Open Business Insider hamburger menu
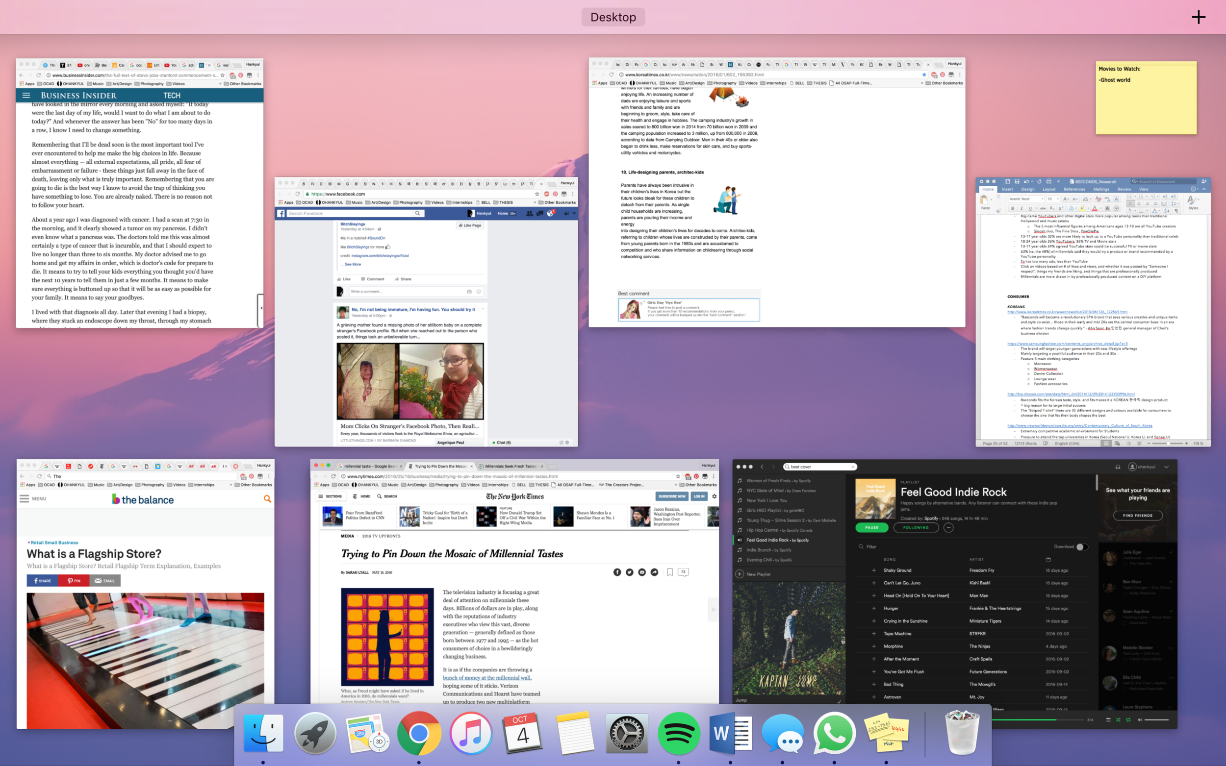The width and height of the screenshot is (1226, 766). point(26,95)
